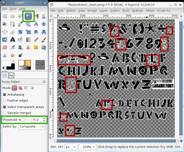Open the Fuzzy Select panel menu arrow
Screen dimensions: 184x152
[44, 82]
